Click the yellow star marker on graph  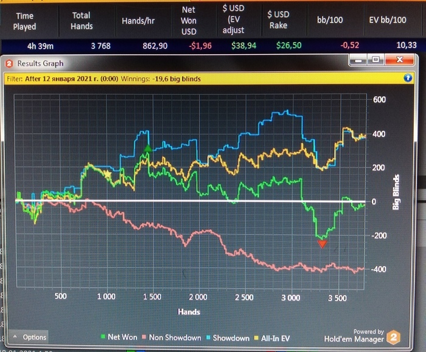(x=108, y=174)
